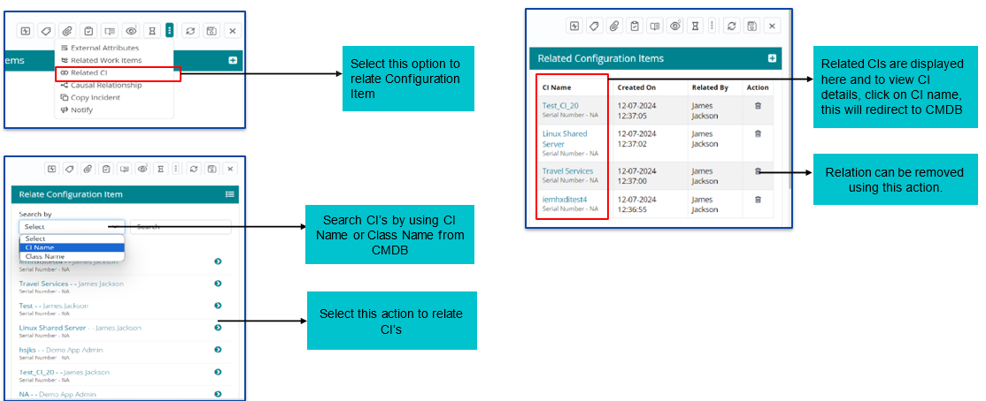Image resolution: width=986 pixels, height=401 pixels.
Task: Click the save icon in Related Configuration Items panel toolbar
Action: click(751, 26)
